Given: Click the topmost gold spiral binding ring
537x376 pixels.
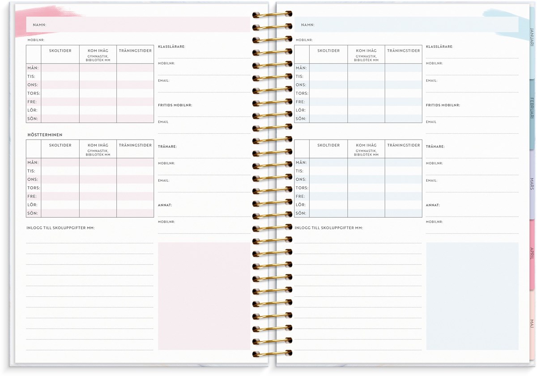Looking at the screenshot, I should (x=272, y=14).
